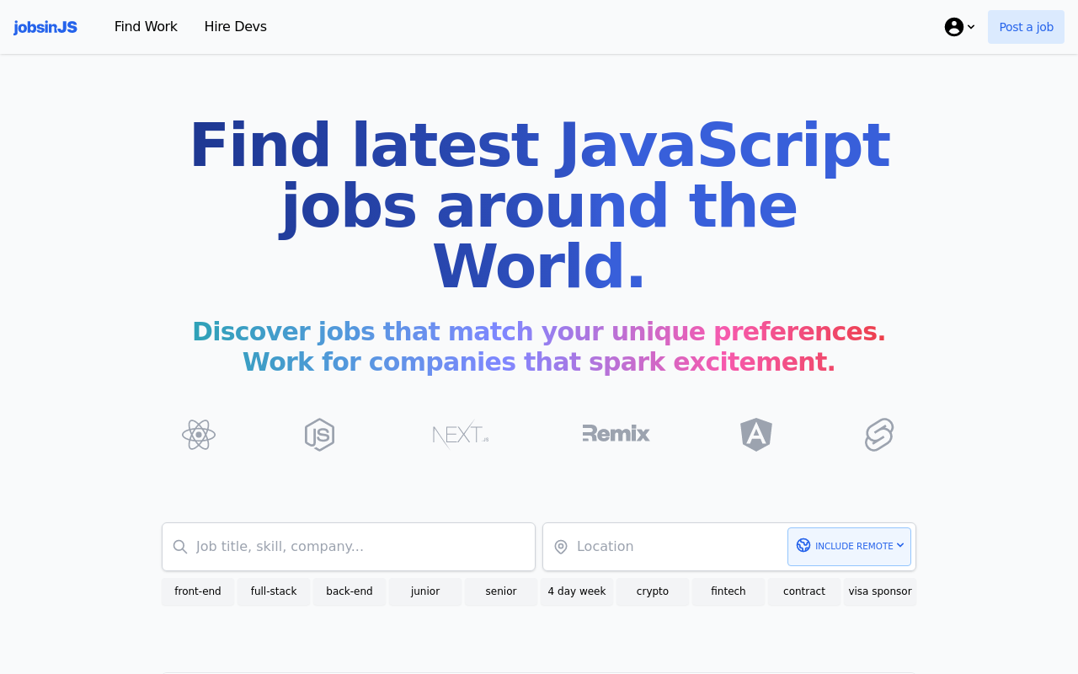1078x674 pixels.
Task: Click the chevron beside the profile avatar
Action: 971,27
